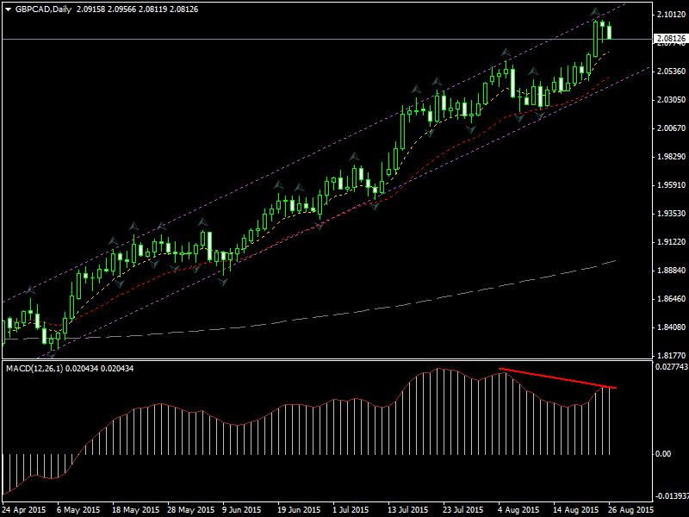Screen dimensions: 689x517
Task: Click the MACD(12,26,1) indicator label
Action: (x=34, y=369)
